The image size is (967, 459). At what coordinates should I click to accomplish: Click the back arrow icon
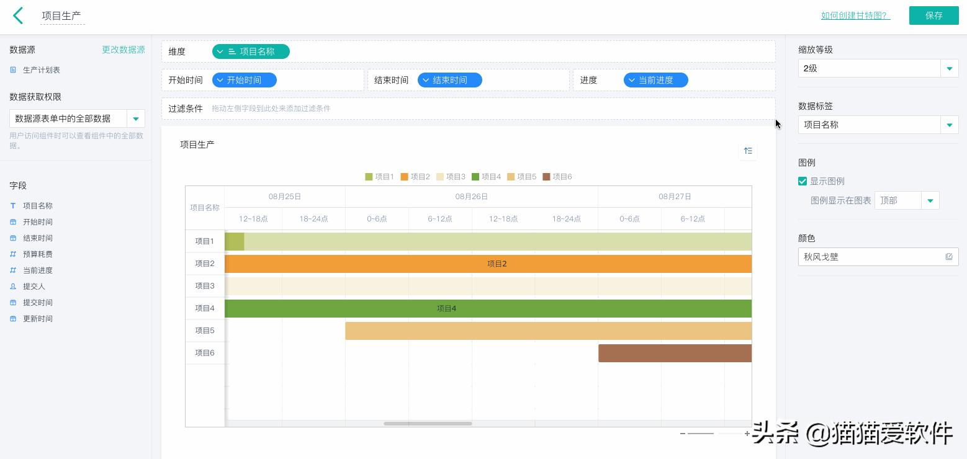[18, 16]
